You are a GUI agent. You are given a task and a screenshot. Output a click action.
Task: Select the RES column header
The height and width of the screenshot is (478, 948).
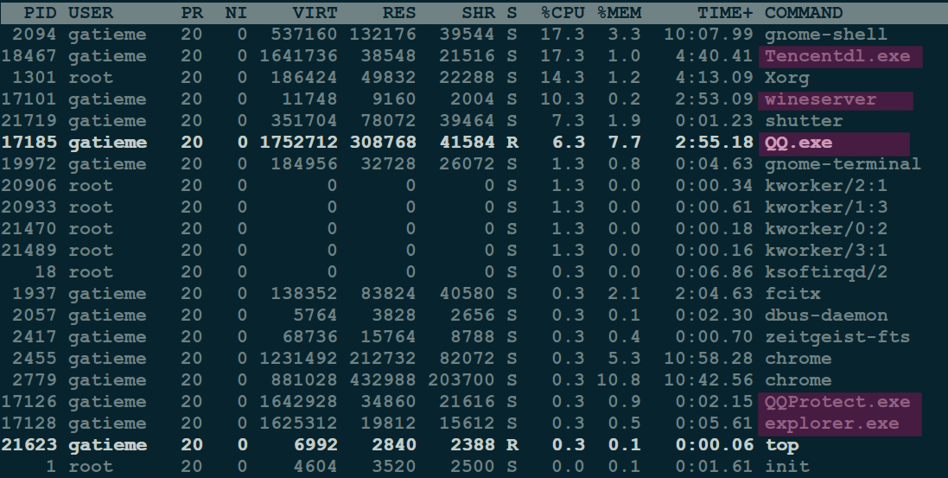pos(399,13)
